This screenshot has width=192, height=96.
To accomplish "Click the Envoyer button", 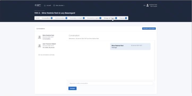I will 72,88.
